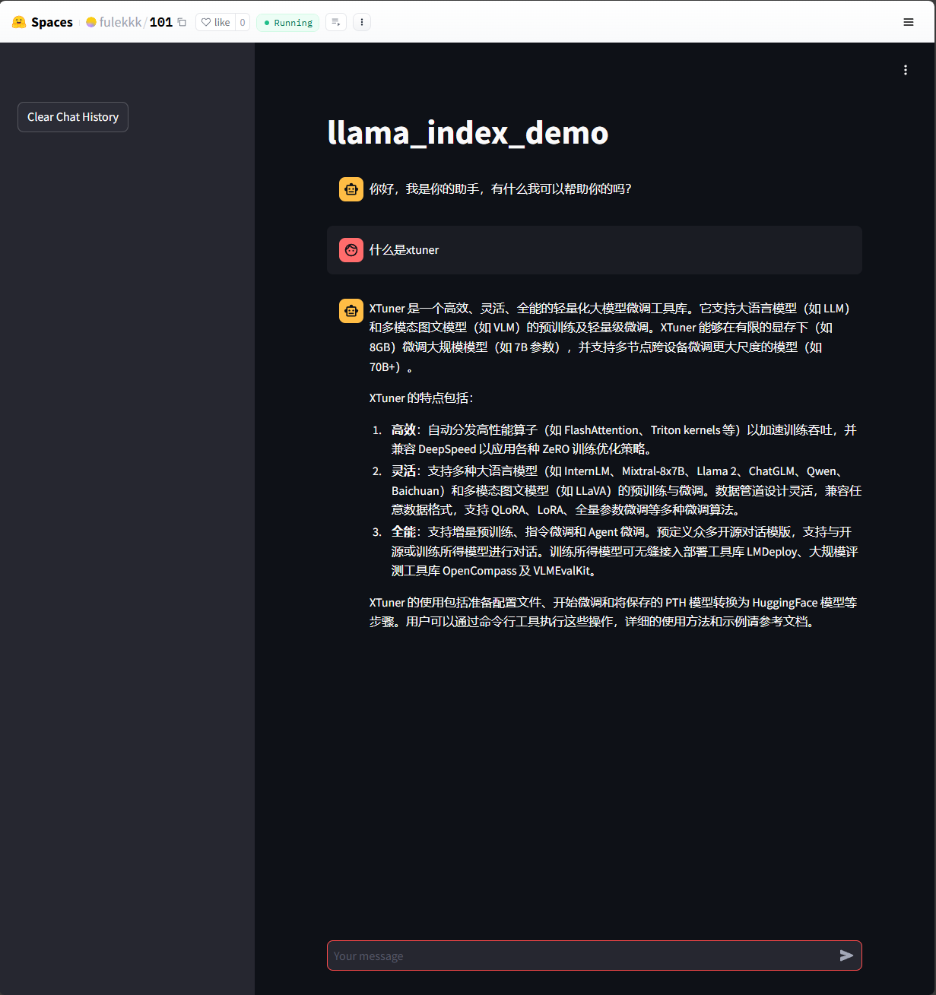Toggle the like heart for this space

click(x=207, y=22)
